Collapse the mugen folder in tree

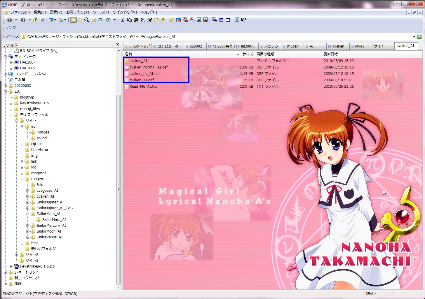[x=22, y=179]
